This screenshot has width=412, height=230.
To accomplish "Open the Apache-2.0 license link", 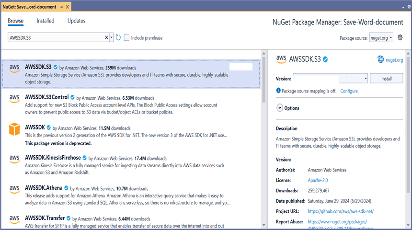I will pyautogui.click(x=318, y=180).
